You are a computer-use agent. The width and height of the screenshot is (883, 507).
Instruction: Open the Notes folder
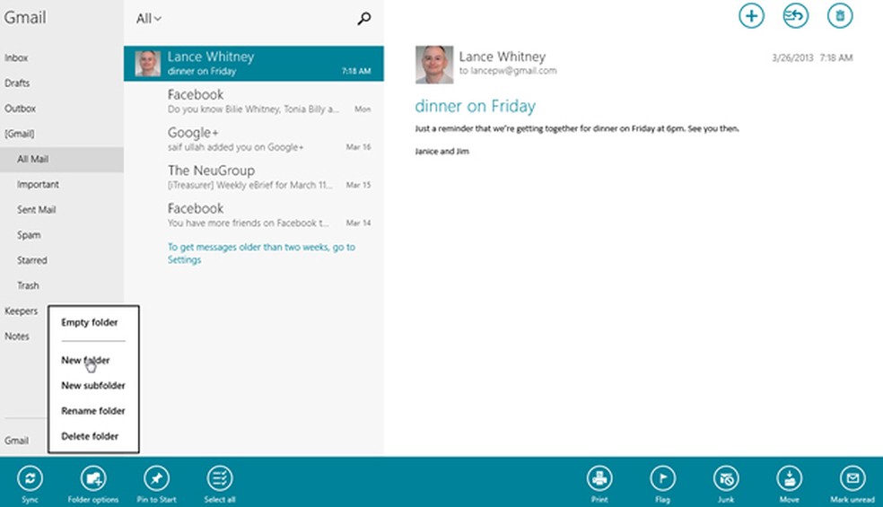click(17, 337)
